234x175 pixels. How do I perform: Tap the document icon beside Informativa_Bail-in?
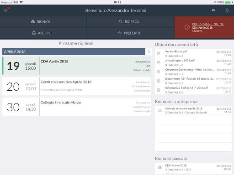(159, 90)
